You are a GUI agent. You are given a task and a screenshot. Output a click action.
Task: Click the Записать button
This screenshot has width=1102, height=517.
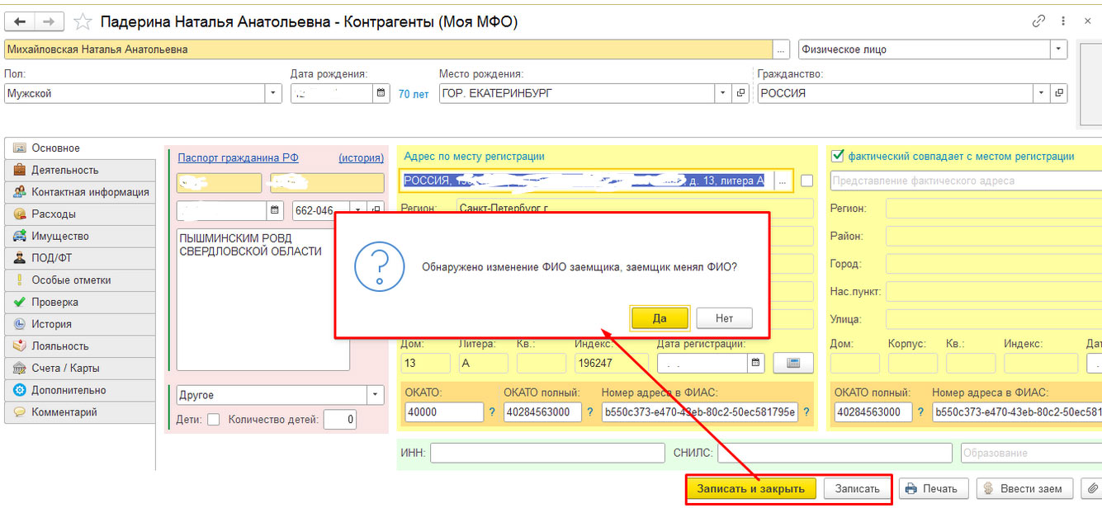[x=858, y=488]
